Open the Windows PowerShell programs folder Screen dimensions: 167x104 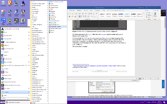[39, 95]
